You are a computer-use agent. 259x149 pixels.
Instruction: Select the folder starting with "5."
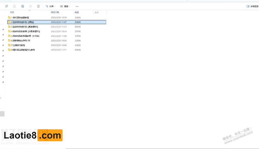click(25, 36)
